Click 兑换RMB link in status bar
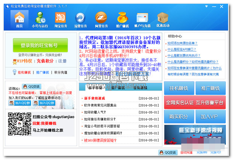233x160 pixels. pos(202,153)
